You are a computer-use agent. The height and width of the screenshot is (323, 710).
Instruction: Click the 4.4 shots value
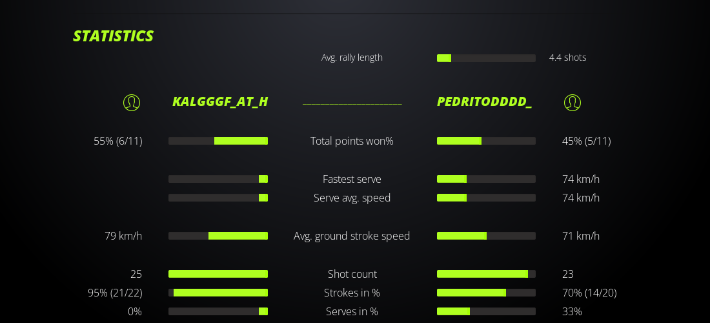[x=567, y=57]
